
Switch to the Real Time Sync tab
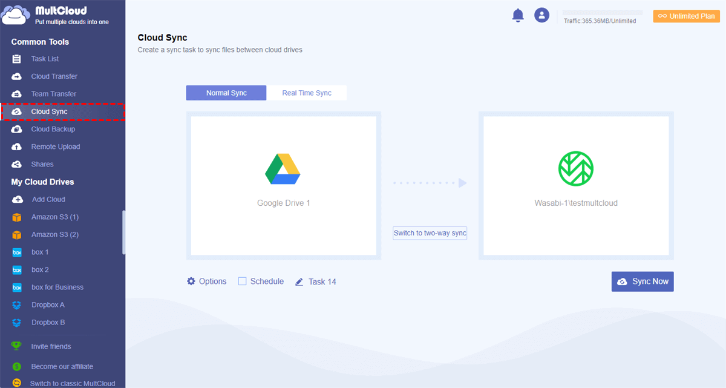(307, 93)
